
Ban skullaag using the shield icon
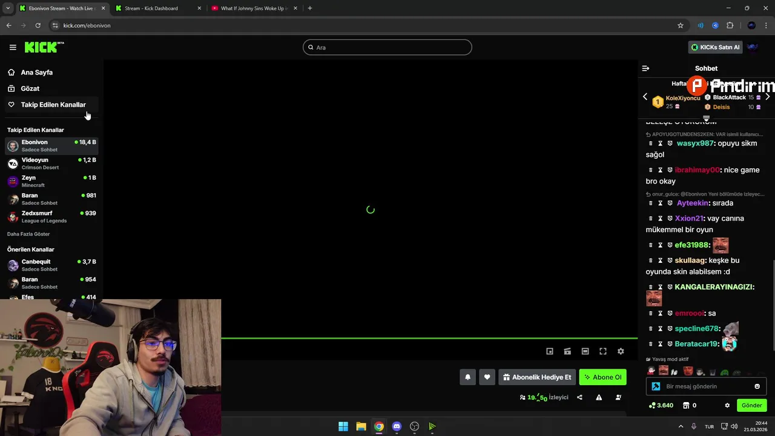click(x=670, y=260)
